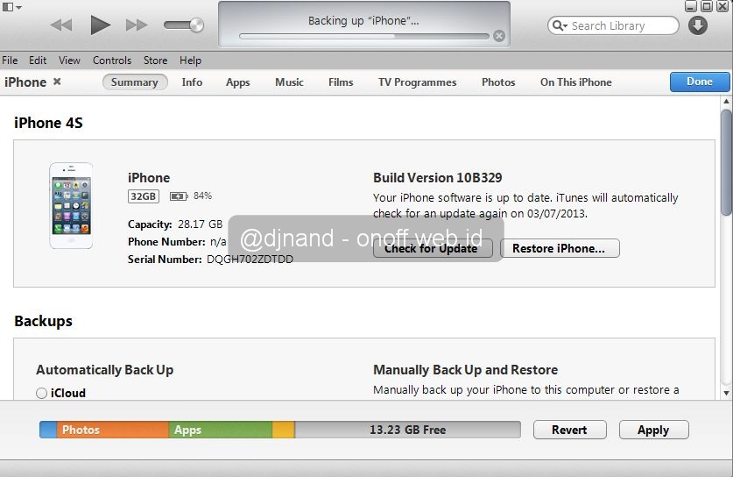Click the Phone Number label
This screenshot has height=477, width=733.
click(166, 241)
